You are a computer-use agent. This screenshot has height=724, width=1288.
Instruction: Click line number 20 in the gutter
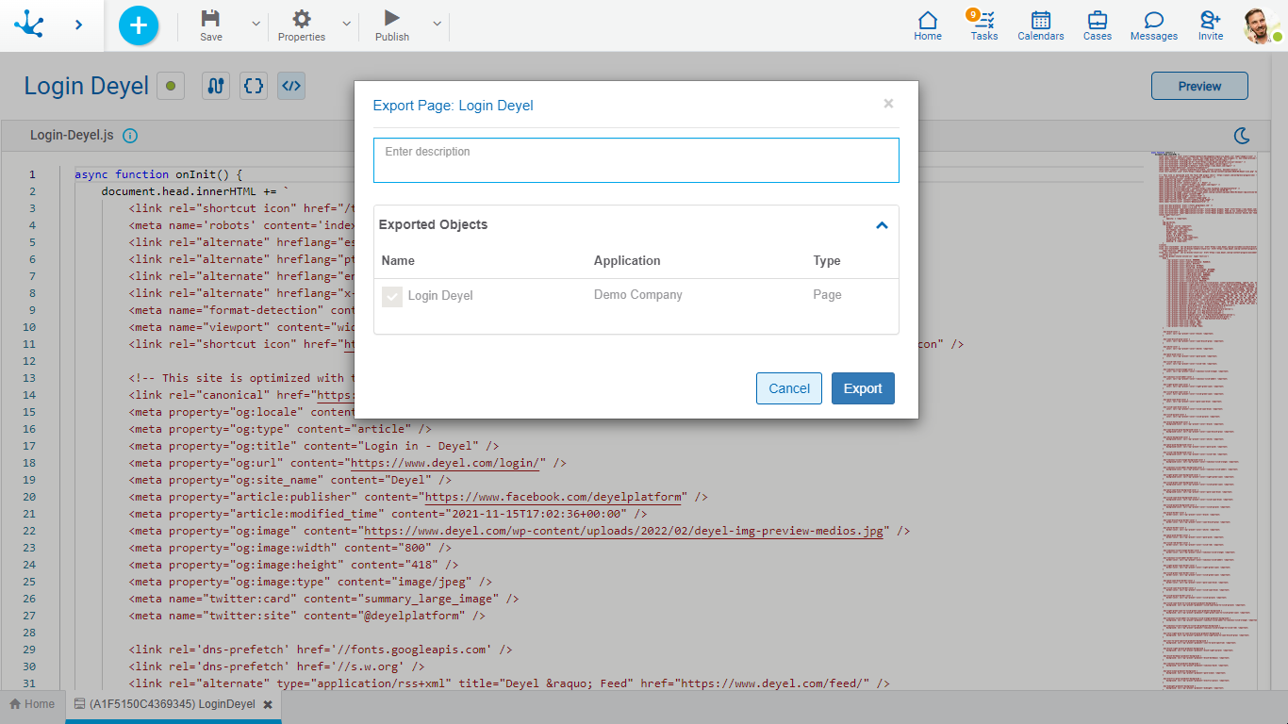[29, 497]
